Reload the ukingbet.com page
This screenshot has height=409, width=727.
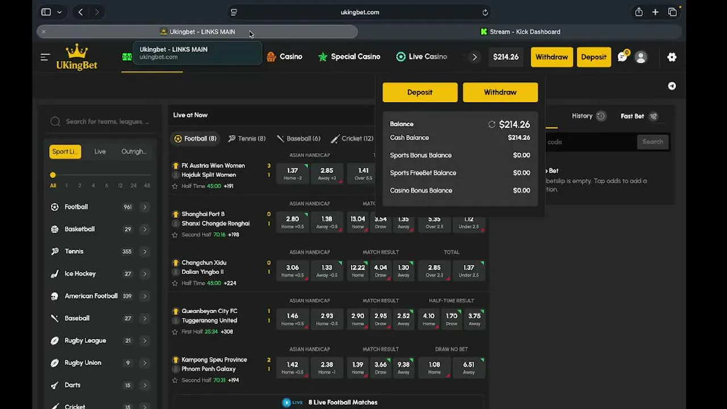[485, 12]
